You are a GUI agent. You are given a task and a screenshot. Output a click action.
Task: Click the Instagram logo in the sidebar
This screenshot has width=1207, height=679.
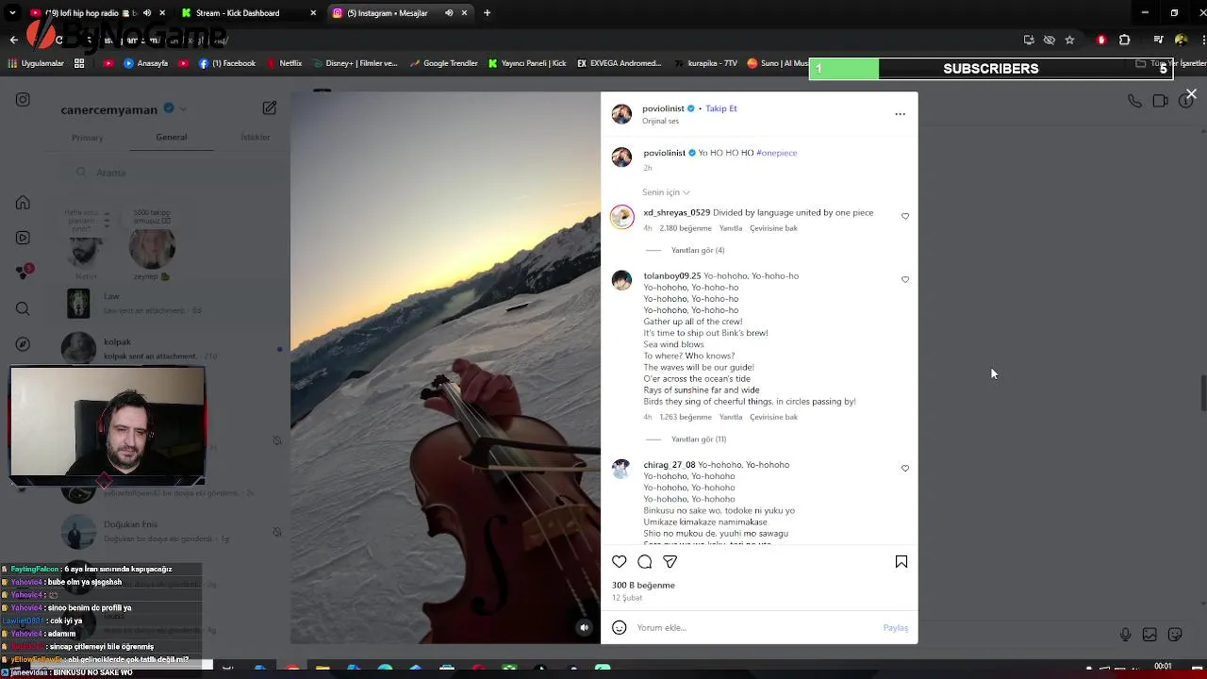click(23, 99)
